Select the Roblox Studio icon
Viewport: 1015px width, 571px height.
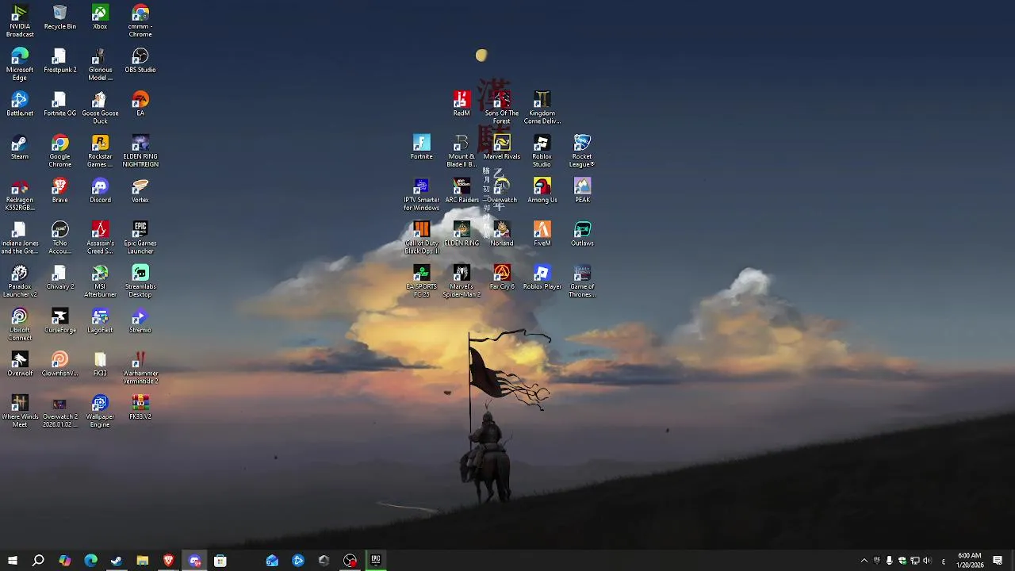(x=542, y=151)
